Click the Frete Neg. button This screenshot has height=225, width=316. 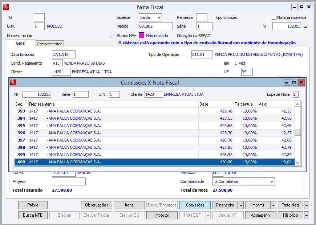[x=291, y=205]
